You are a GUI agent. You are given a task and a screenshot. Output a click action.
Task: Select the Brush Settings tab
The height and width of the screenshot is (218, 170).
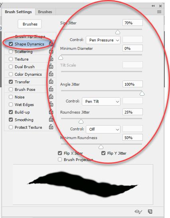[18, 12]
